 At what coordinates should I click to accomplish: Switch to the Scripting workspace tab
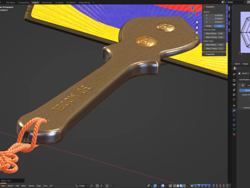(59, 3)
